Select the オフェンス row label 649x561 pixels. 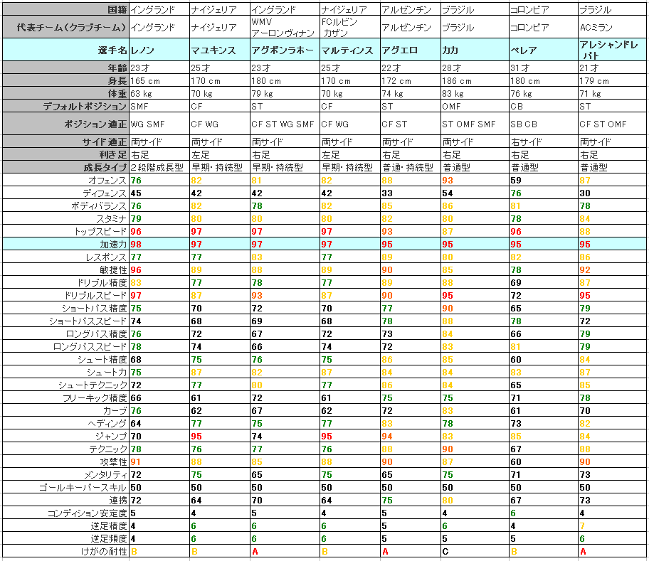(x=64, y=181)
